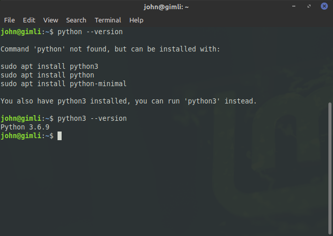This screenshot has height=236, width=333.
Task: Open the Search menu
Action: [76, 20]
